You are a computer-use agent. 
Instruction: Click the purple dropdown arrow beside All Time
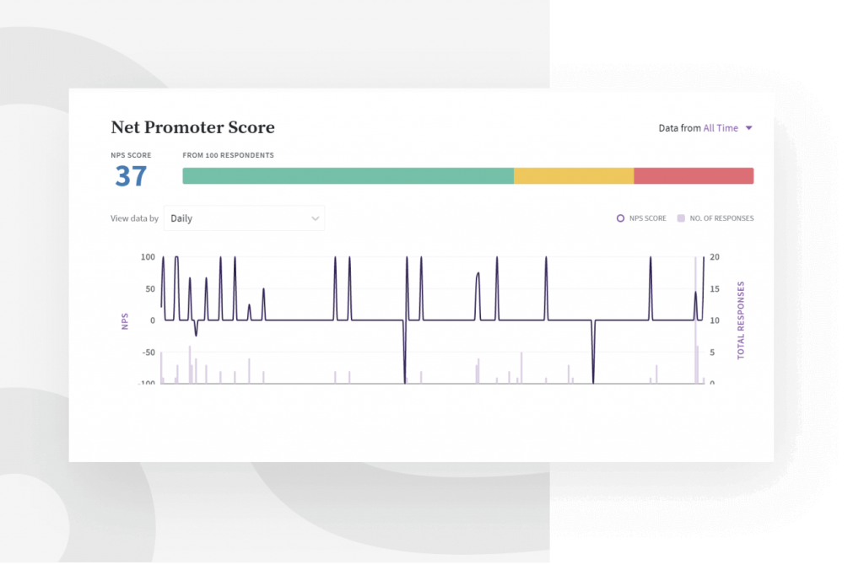click(x=750, y=127)
